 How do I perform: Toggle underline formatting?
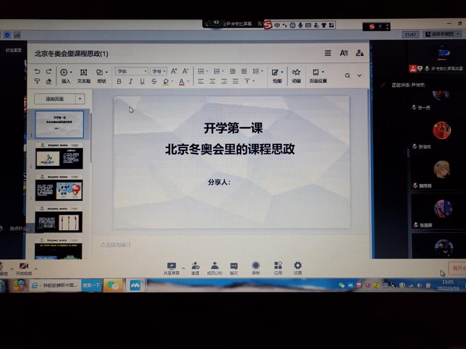pos(142,82)
